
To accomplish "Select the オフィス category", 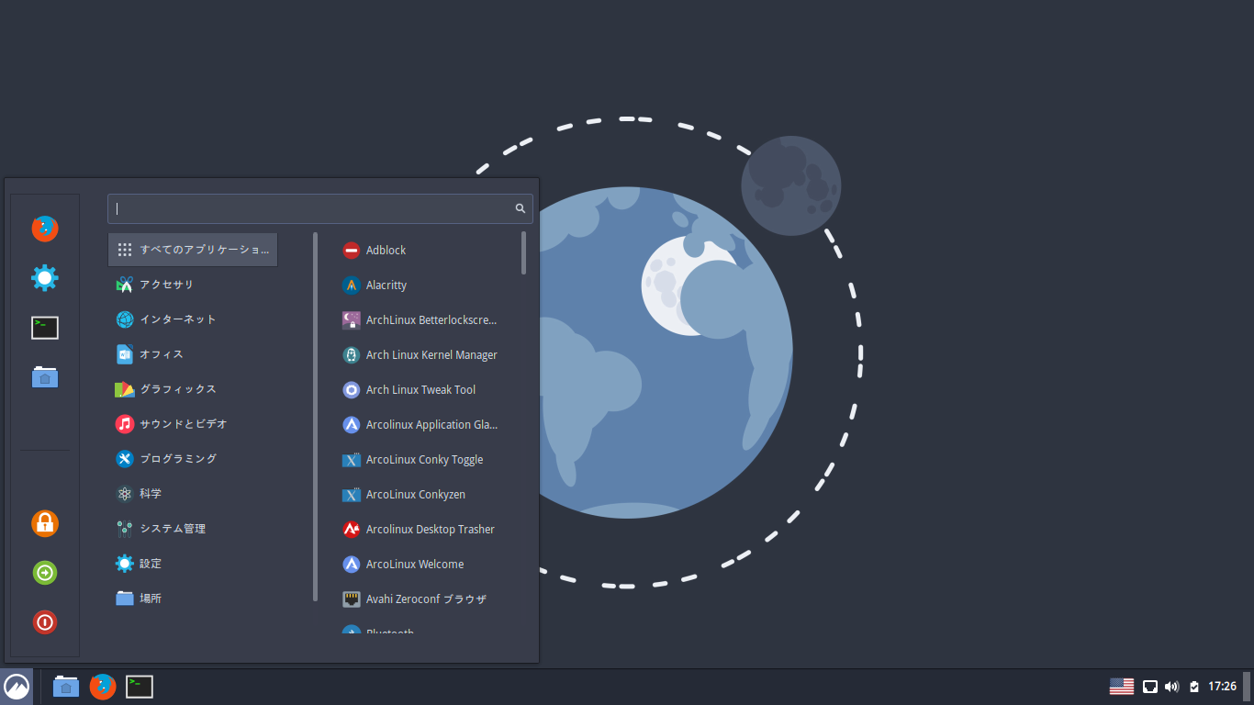I will 193,354.
